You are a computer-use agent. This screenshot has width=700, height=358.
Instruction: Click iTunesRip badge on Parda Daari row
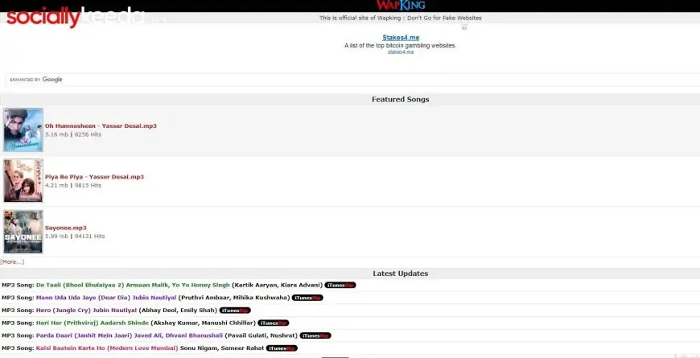pos(315,335)
